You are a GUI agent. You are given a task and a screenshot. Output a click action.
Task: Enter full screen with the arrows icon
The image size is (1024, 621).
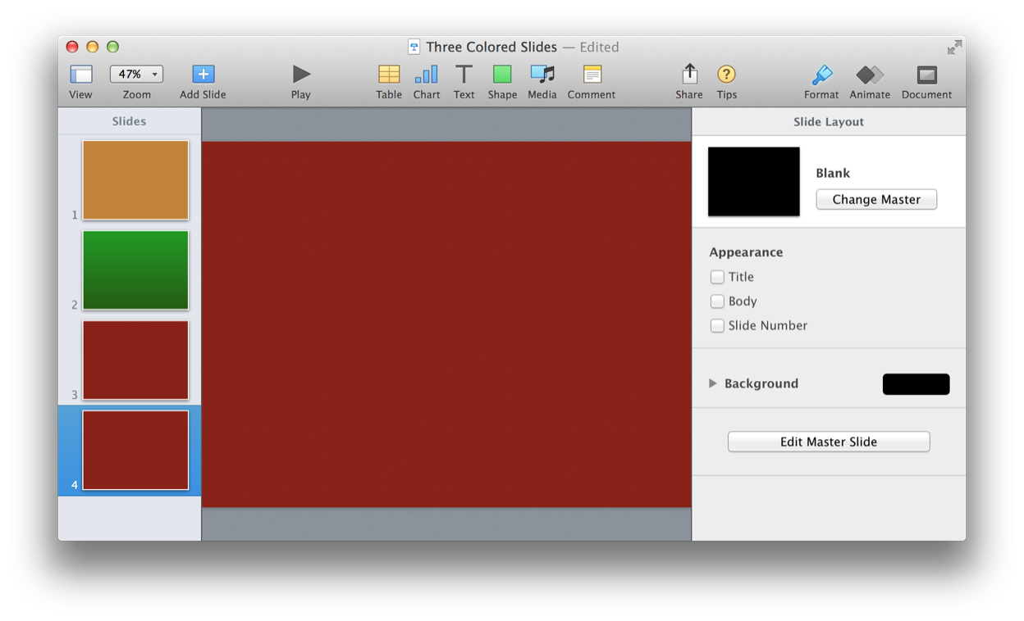(954, 48)
